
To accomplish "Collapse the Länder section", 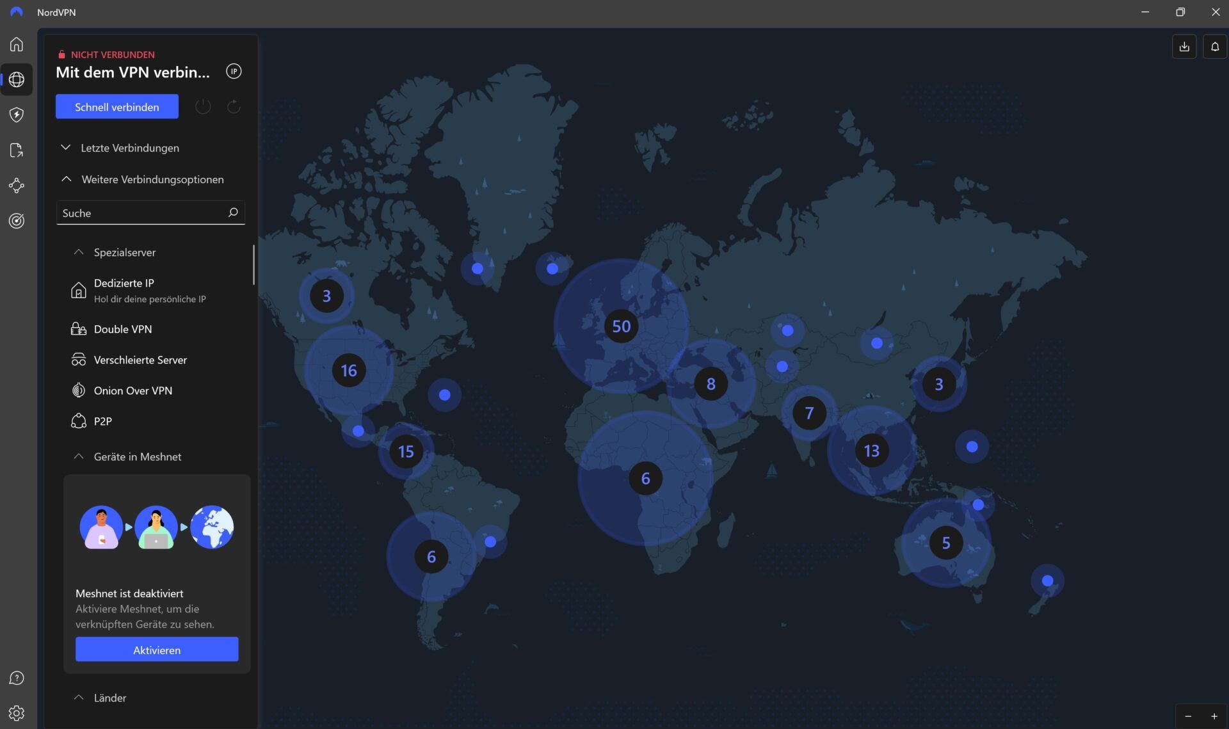I will point(100,698).
